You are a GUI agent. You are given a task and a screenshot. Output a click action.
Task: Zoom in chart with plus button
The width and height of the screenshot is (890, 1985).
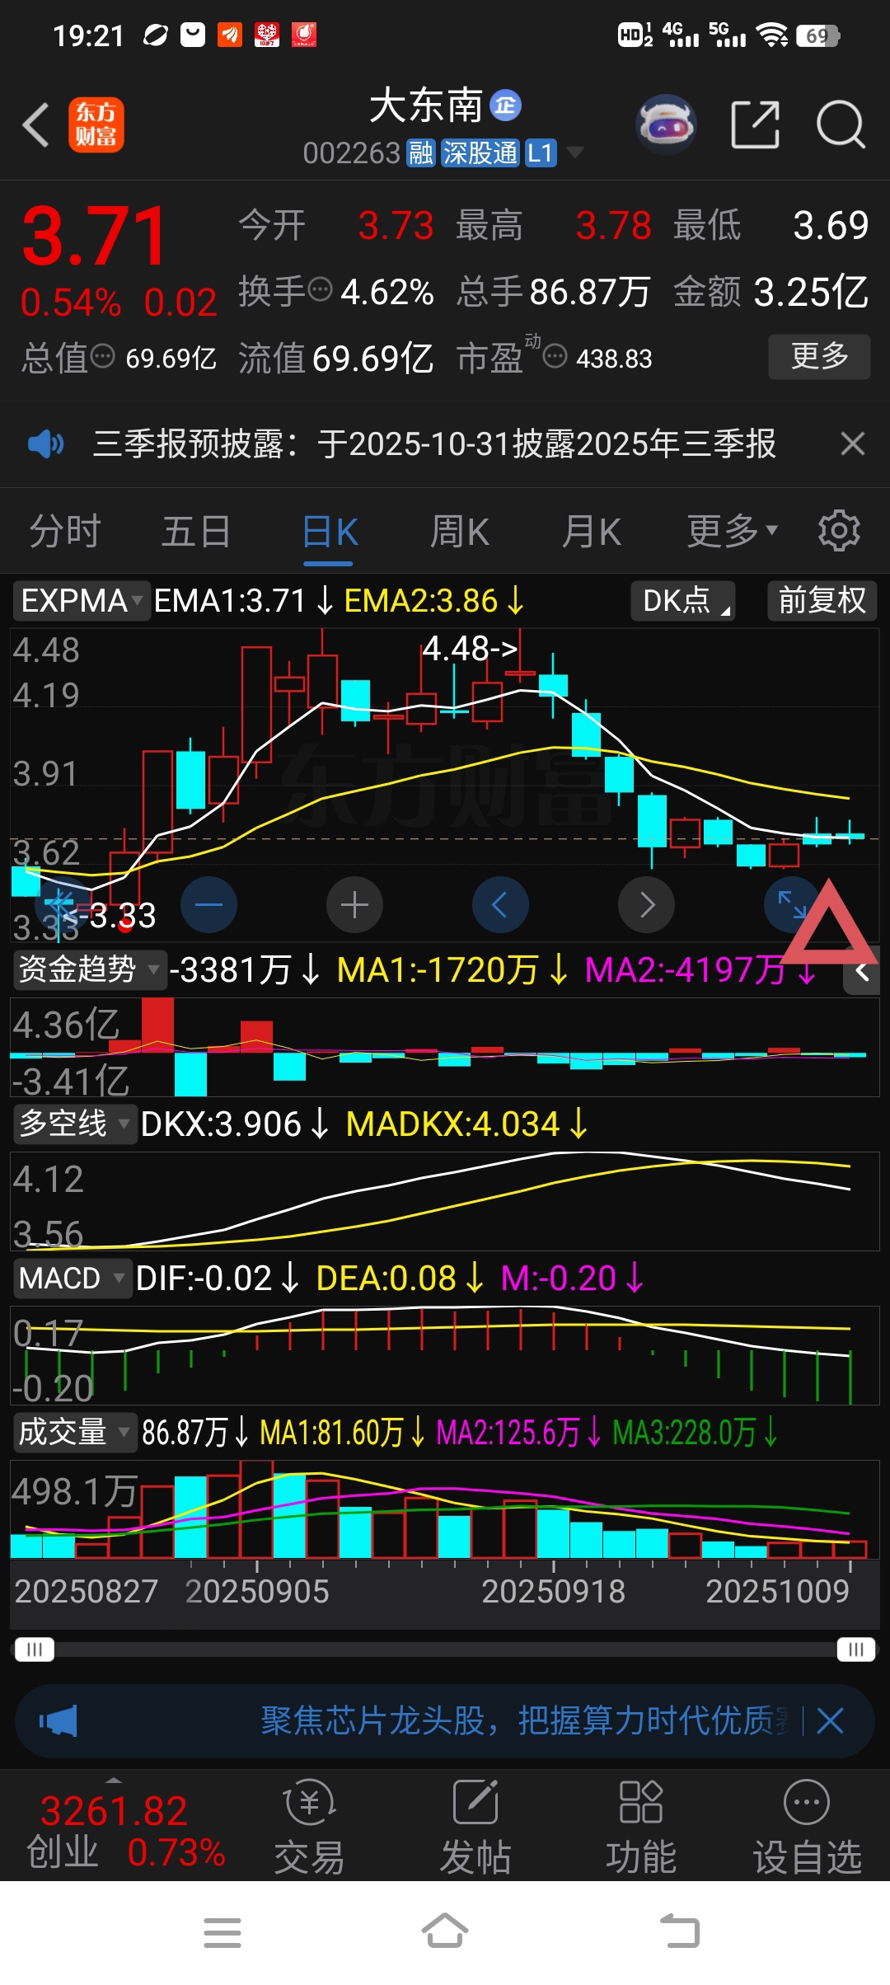click(354, 905)
